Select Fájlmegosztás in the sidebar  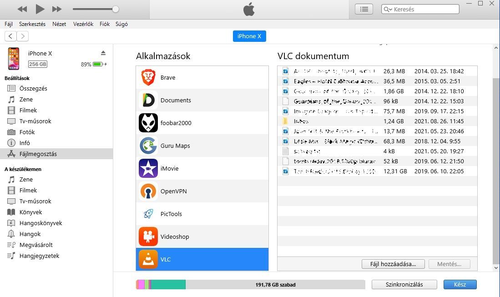tap(56, 154)
